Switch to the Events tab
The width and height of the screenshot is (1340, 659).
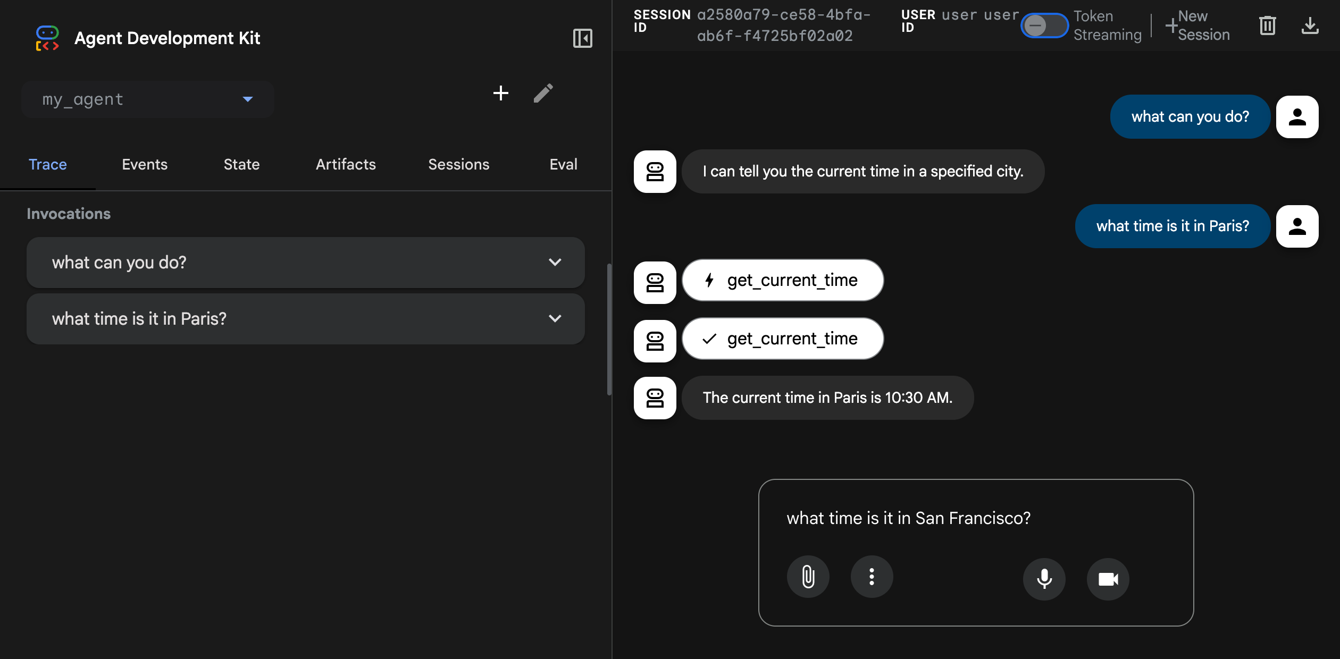pos(144,164)
